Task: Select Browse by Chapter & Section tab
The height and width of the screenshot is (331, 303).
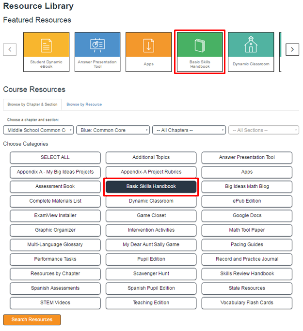Action: tap(32, 105)
